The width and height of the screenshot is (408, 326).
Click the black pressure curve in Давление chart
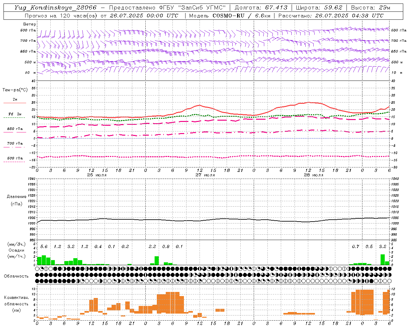click(x=214, y=219)
